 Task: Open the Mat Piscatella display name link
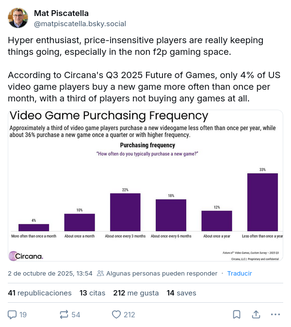[x=61, y=13]
